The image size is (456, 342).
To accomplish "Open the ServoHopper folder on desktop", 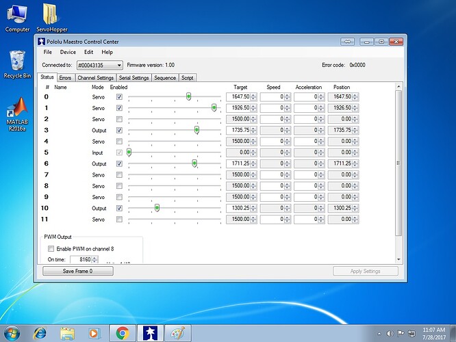I will (x=50, y=15).
